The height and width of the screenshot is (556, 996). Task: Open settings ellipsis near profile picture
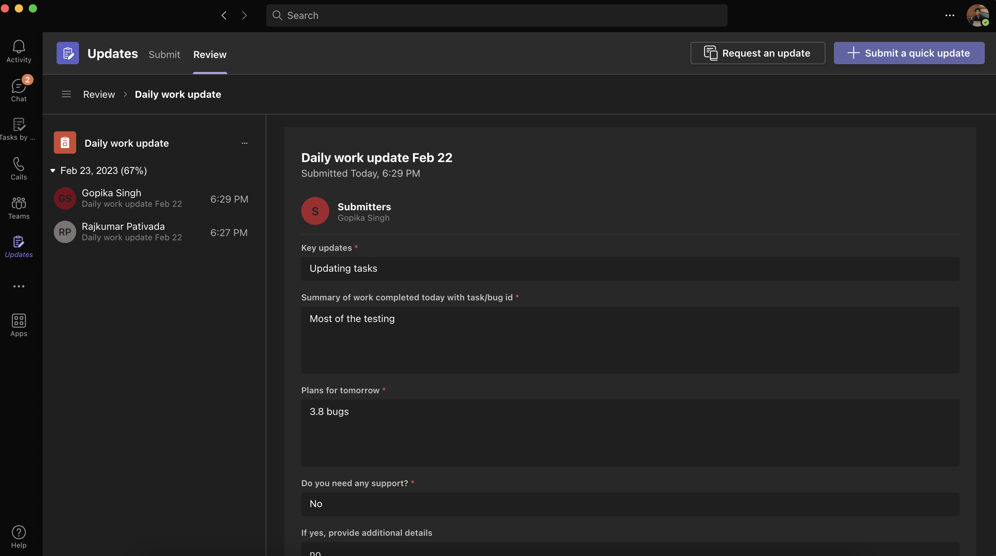tap(950, 15)
